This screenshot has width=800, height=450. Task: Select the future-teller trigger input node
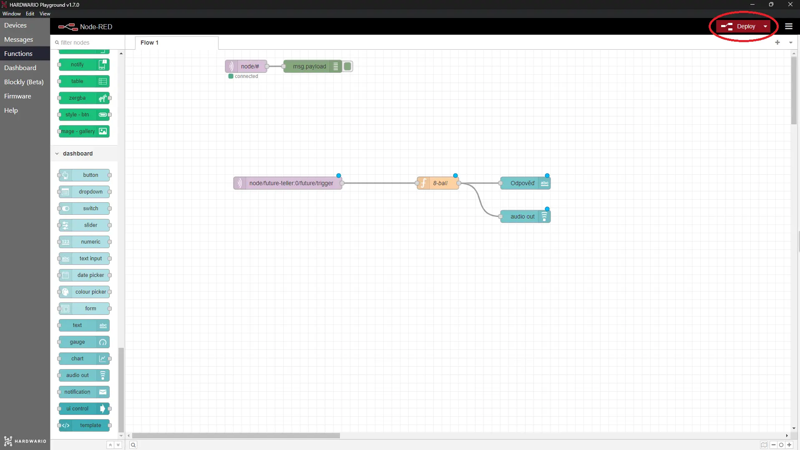(x=288, y=183)
